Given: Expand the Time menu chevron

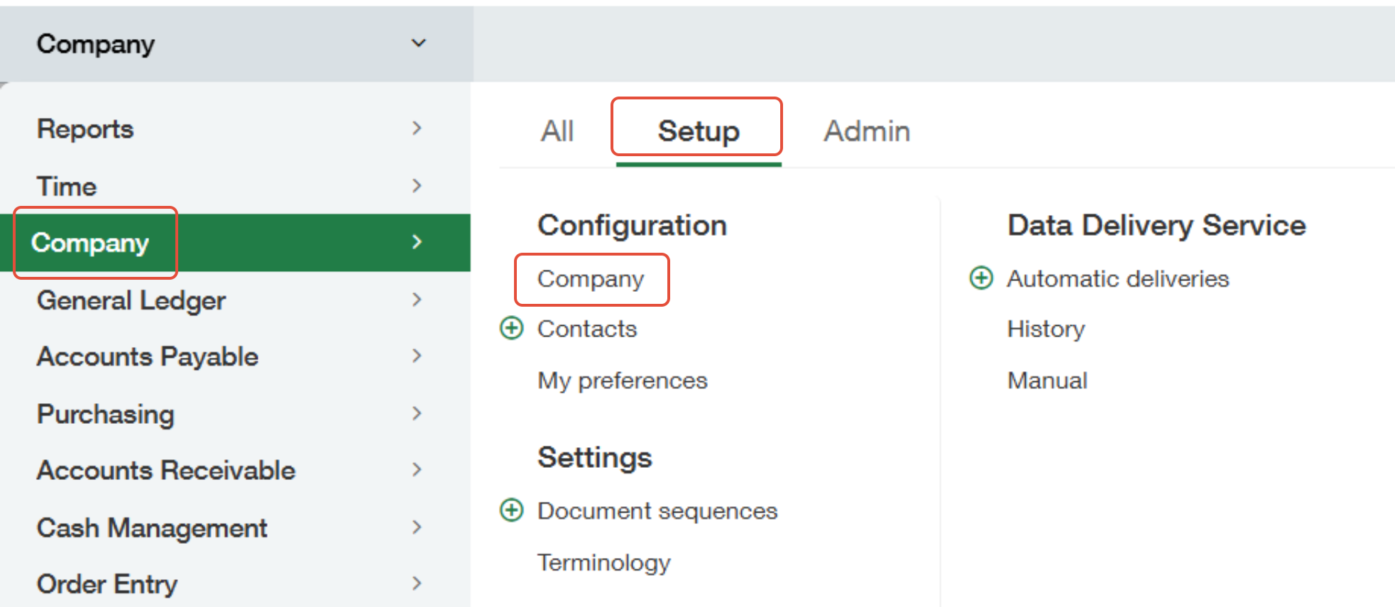Looking at the screenshot, I should pyautogui.click(x=417, y=186).
